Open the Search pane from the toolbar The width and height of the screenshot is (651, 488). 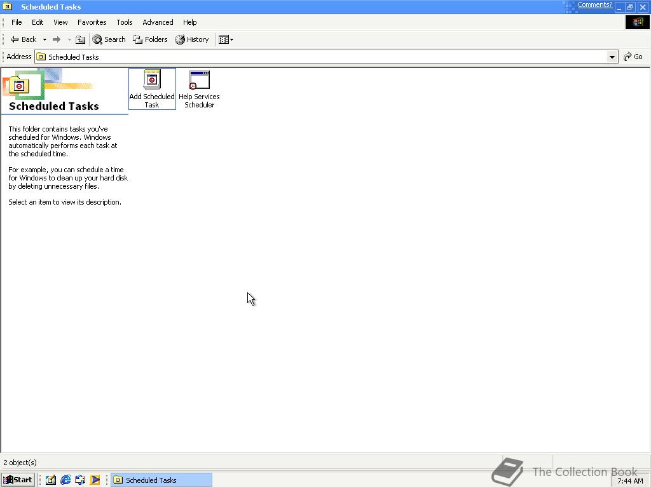click(109, 39)
